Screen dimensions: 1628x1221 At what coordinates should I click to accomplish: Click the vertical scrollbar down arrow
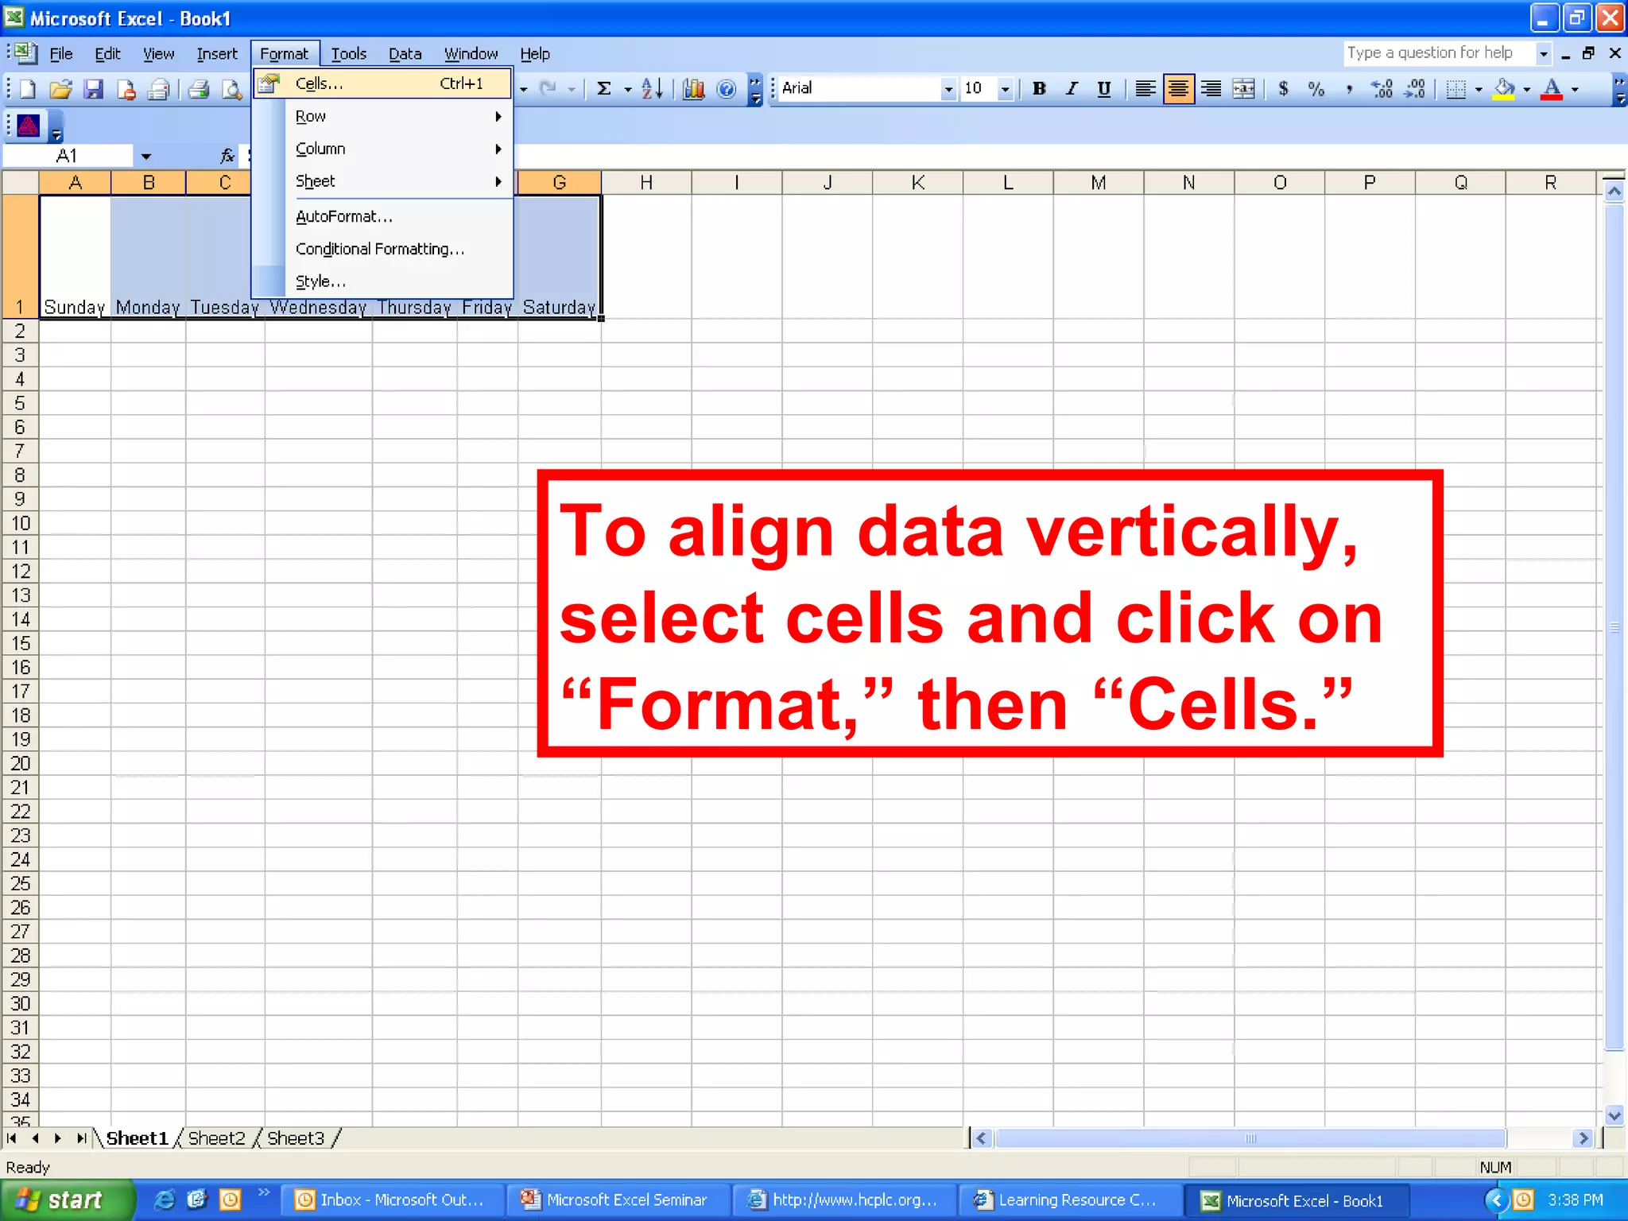point(1614,1115)
